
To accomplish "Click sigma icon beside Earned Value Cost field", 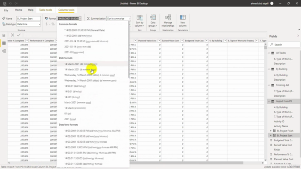I will (271, 145).
